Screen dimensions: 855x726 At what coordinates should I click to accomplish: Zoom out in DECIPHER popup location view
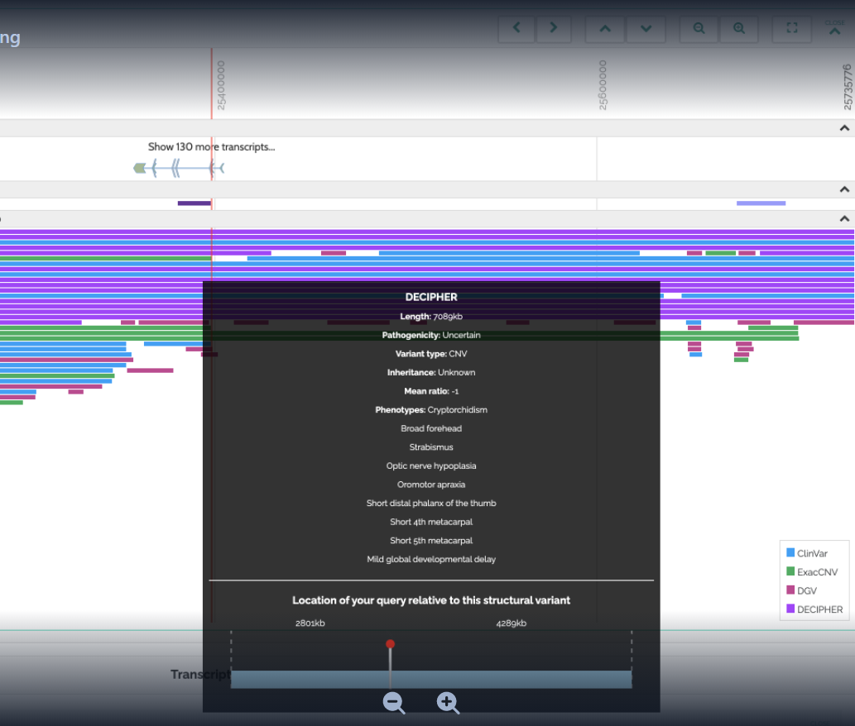tap(394, 703)
